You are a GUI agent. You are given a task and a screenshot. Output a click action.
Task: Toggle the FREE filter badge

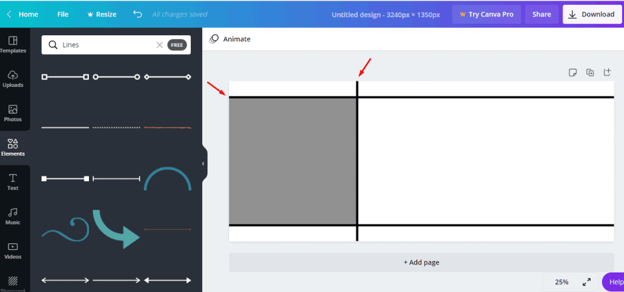(177, 45)
